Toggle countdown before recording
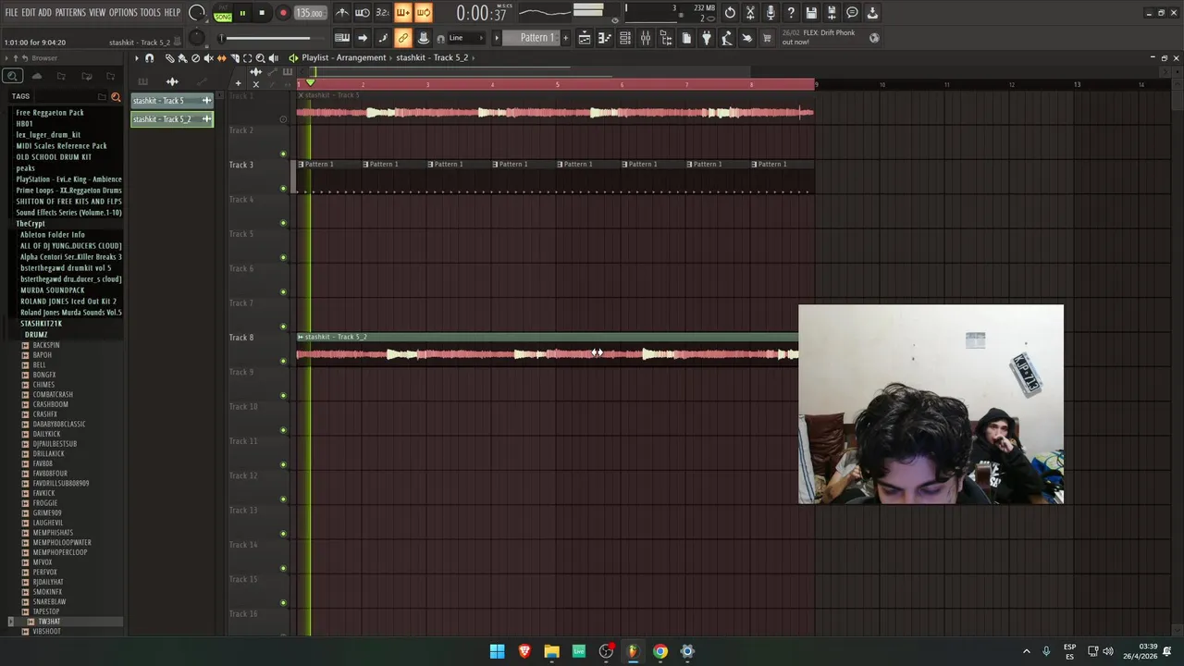Image resolution: width=1184 pixels, height=666 pixels. click(x=383, y=13)
